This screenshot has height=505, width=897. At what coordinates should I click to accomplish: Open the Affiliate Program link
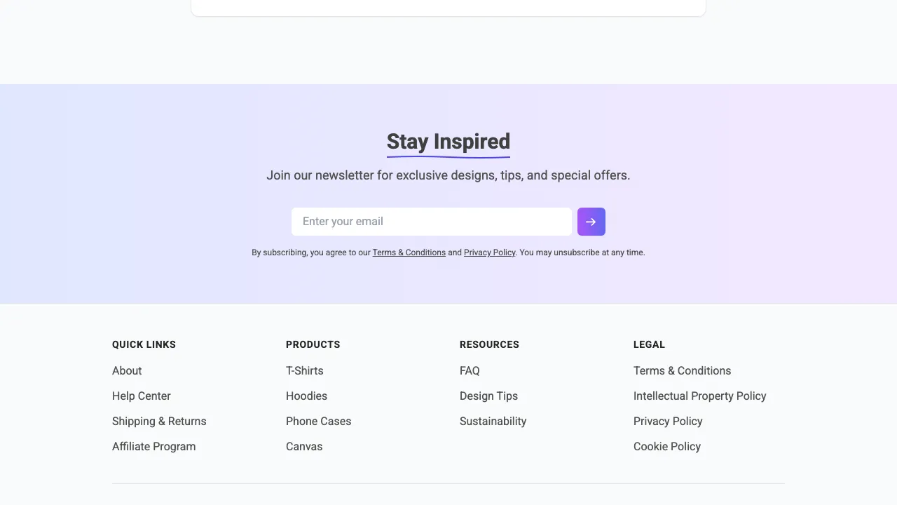click(x=153, y=446)
